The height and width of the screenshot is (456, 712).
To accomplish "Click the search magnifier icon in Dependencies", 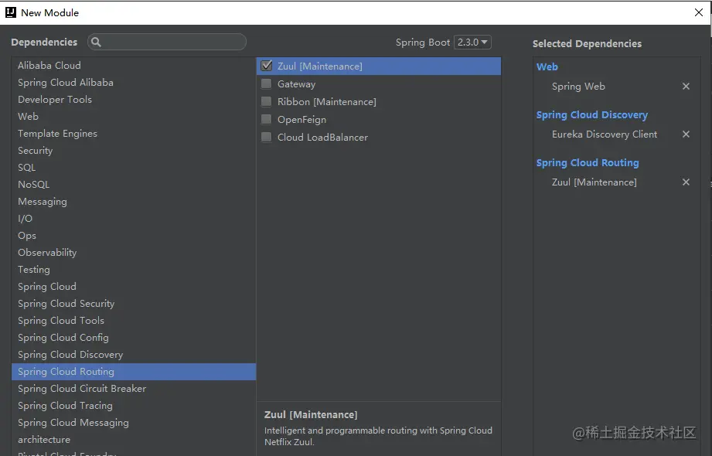I will pos(96,43).
